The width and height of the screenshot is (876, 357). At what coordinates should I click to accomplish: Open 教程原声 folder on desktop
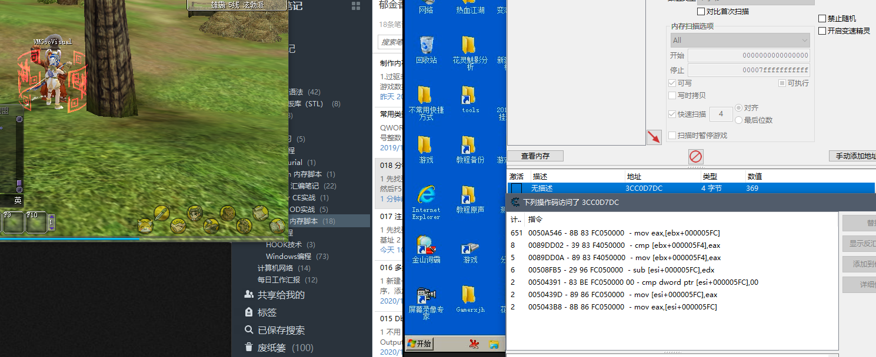point(469,199)
